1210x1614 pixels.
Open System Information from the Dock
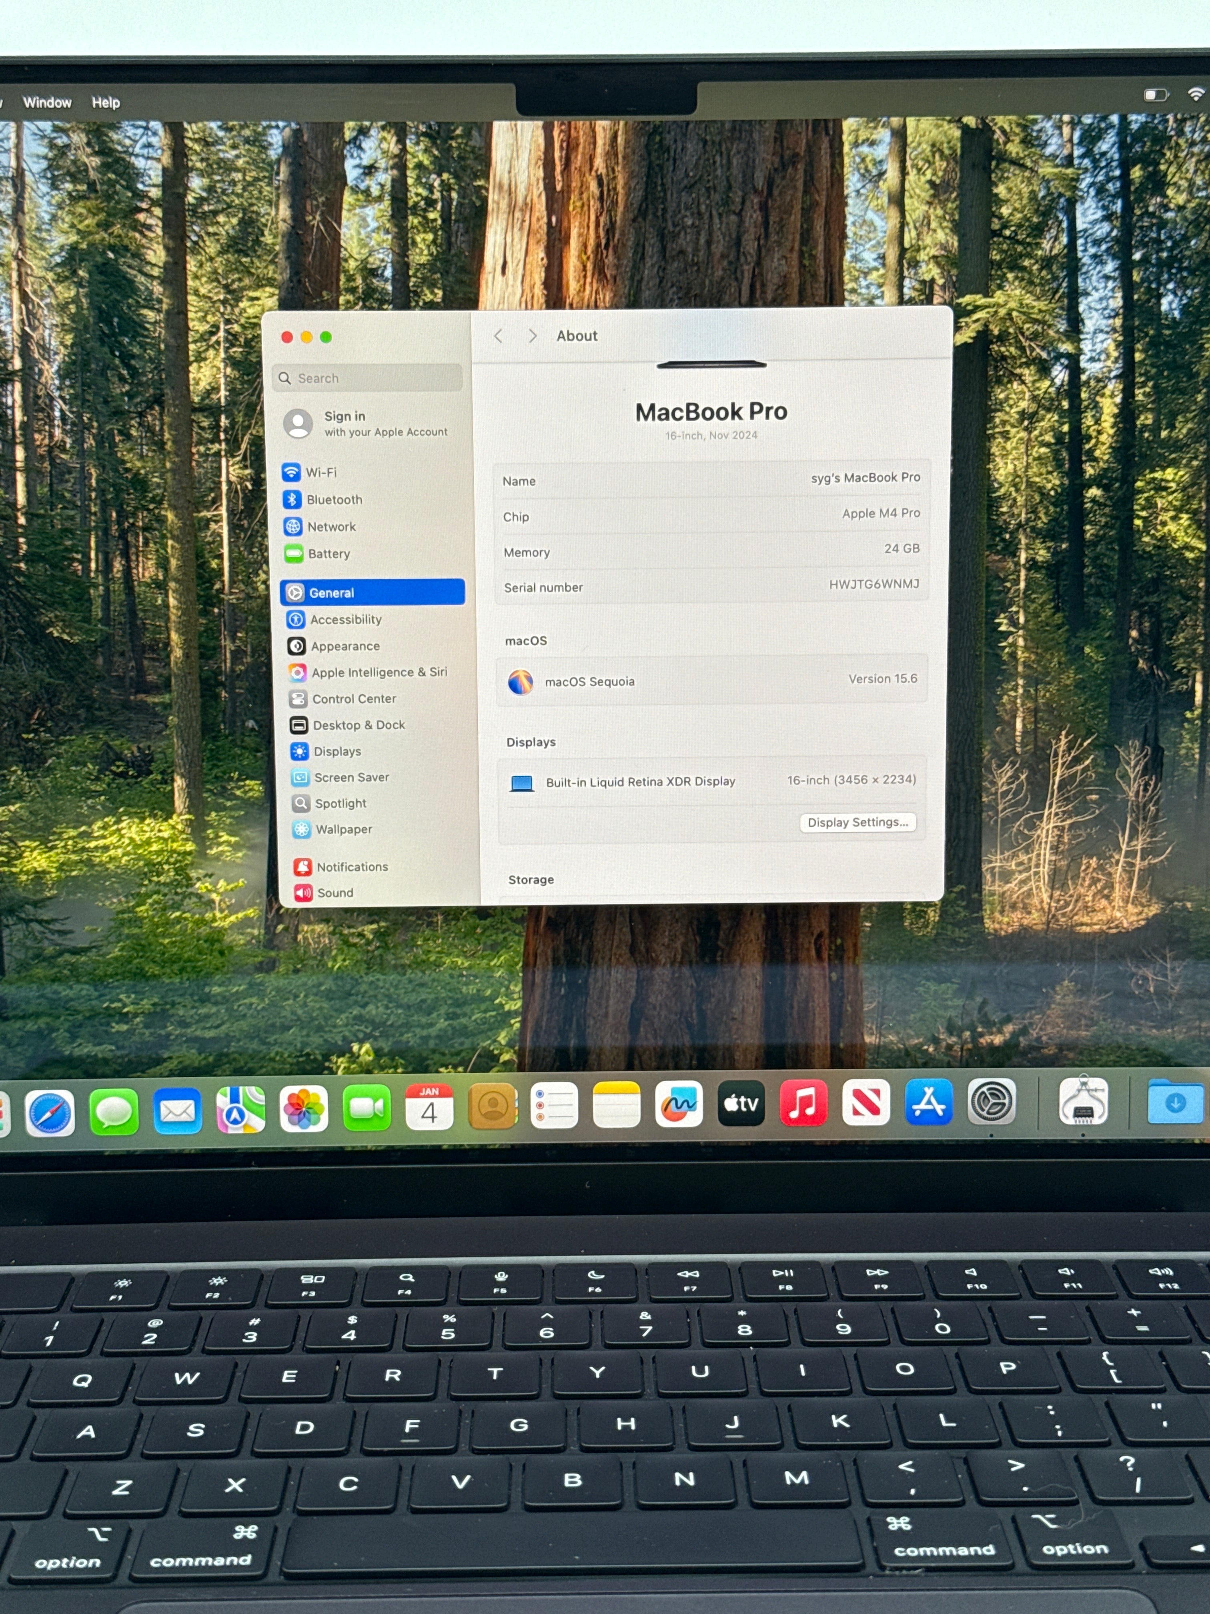1083,1100
